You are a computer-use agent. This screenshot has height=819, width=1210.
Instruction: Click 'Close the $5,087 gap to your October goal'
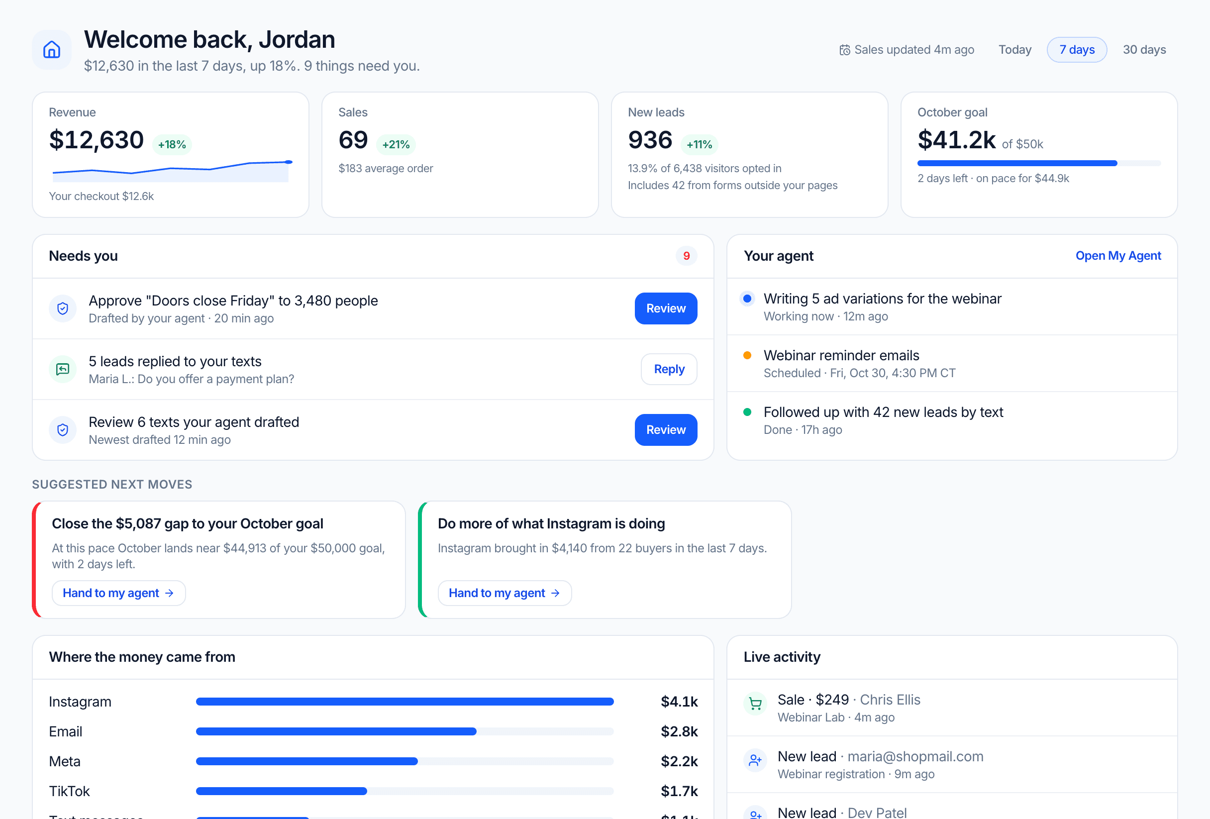tap(188, 524)
